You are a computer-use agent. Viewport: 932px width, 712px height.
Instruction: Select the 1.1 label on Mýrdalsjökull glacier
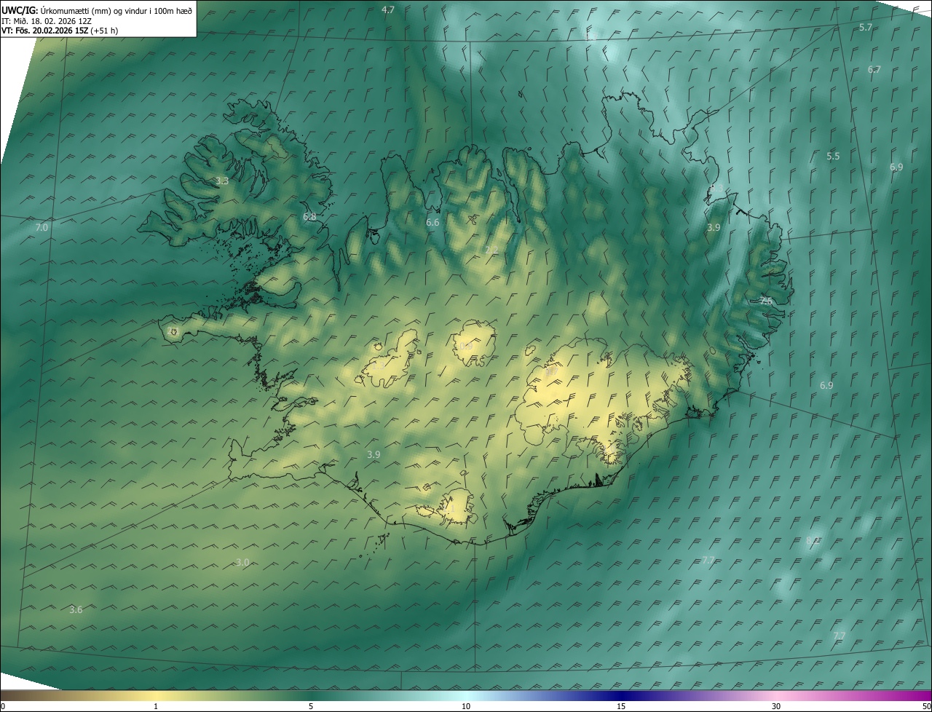coord(447,509)
